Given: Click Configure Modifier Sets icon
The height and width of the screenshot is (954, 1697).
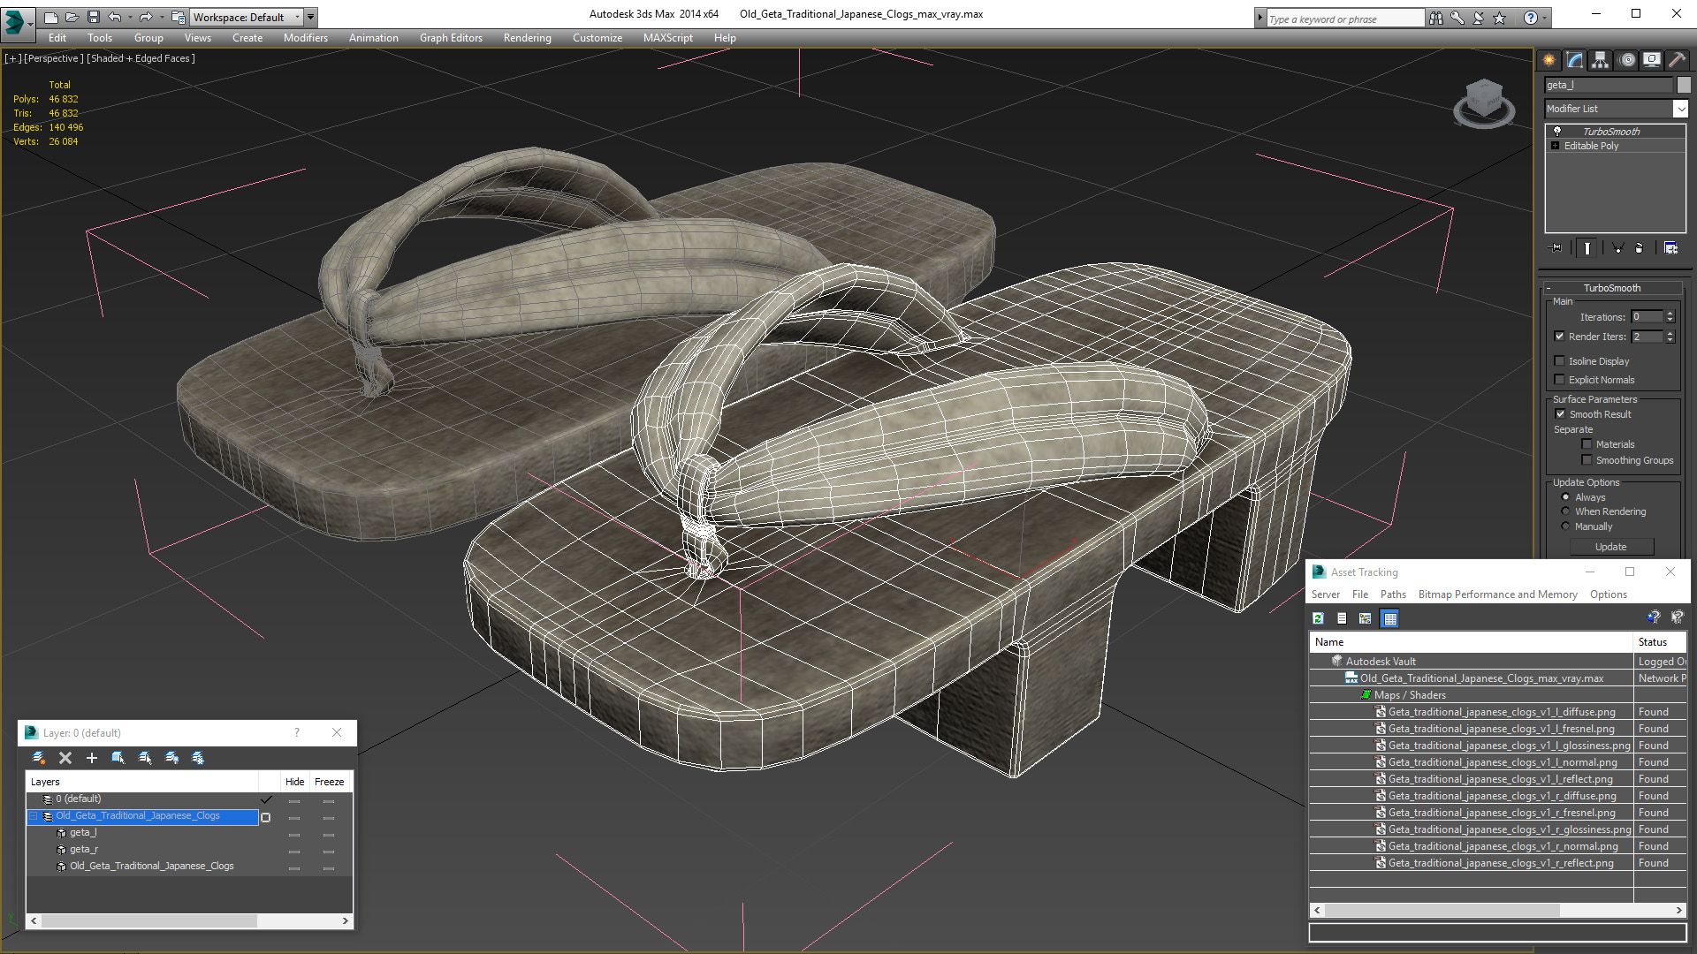Looking at the screenshot, I should (x=1670, y=248).
